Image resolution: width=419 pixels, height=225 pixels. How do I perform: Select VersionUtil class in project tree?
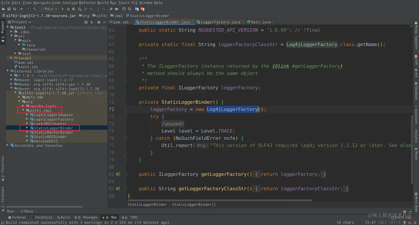pos(46,141)
